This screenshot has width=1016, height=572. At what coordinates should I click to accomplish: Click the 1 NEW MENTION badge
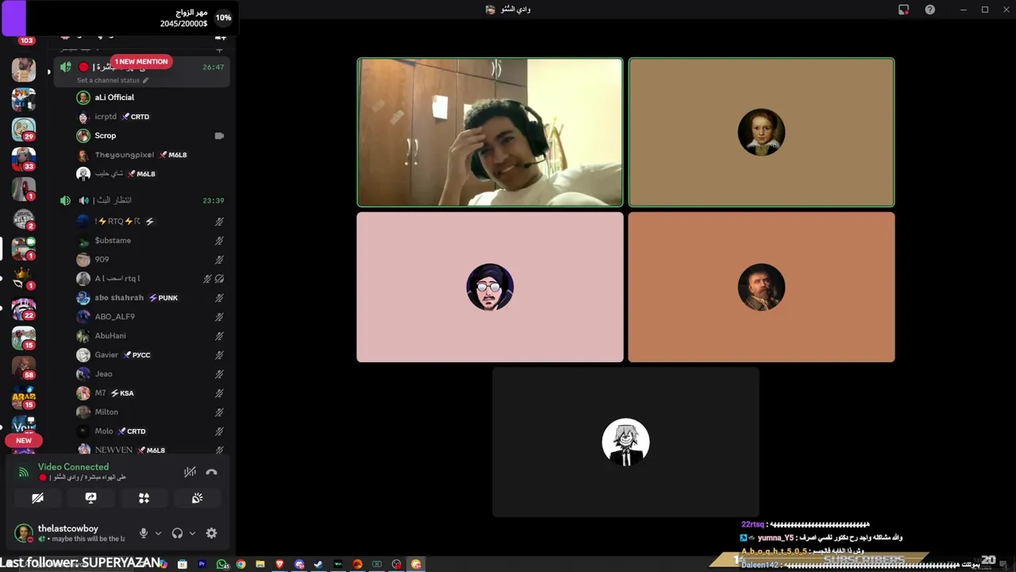coord(141,62)
